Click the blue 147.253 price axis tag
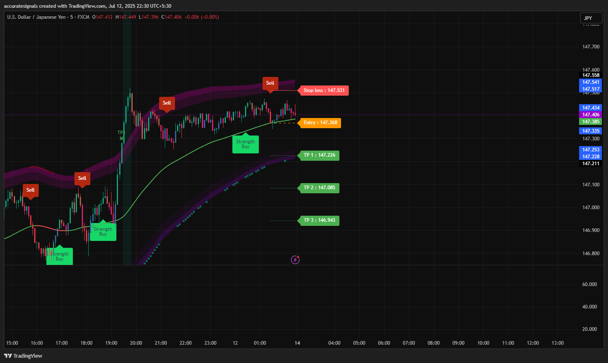 tap(591, 150)
